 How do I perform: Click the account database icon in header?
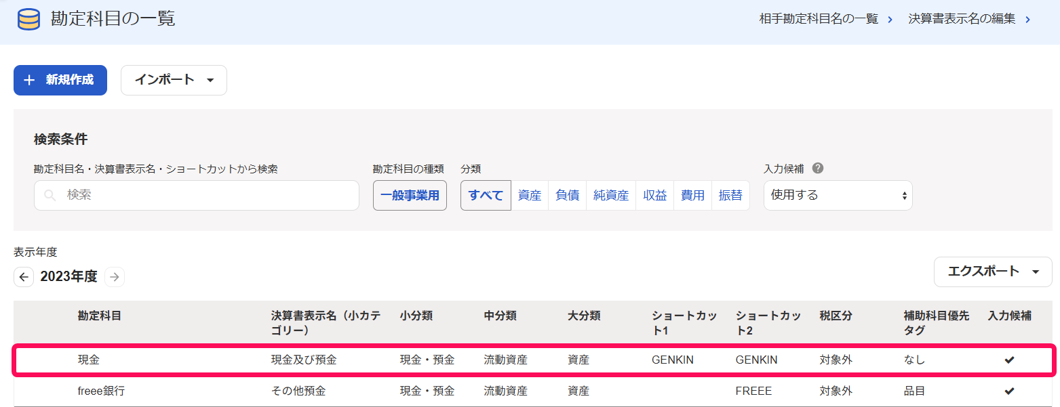pyautogui.click(x=28, y=19)
